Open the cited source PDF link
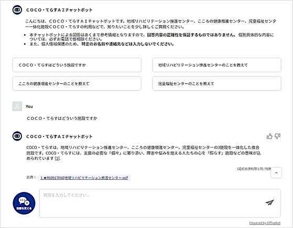 [84, 178]
